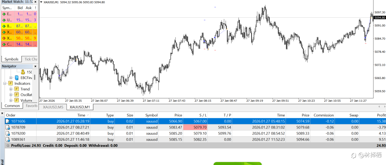This screenshot has width=386, height=165.
Task: Click the Navigator panel vertical scrollbar
Action: pos(35,77)
